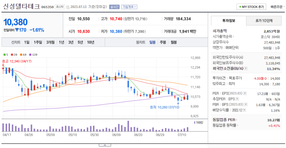Select 주봉 candle chart
This screenshot has height=148, width=286.
[163, 42]
